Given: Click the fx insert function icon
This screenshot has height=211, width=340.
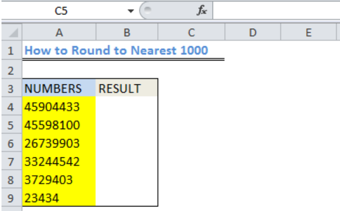Looking at the screenshot, I should [x=202, y=10].
